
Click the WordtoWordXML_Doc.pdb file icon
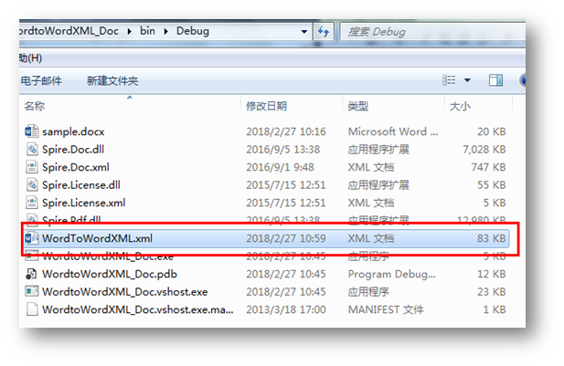[32, 274]
